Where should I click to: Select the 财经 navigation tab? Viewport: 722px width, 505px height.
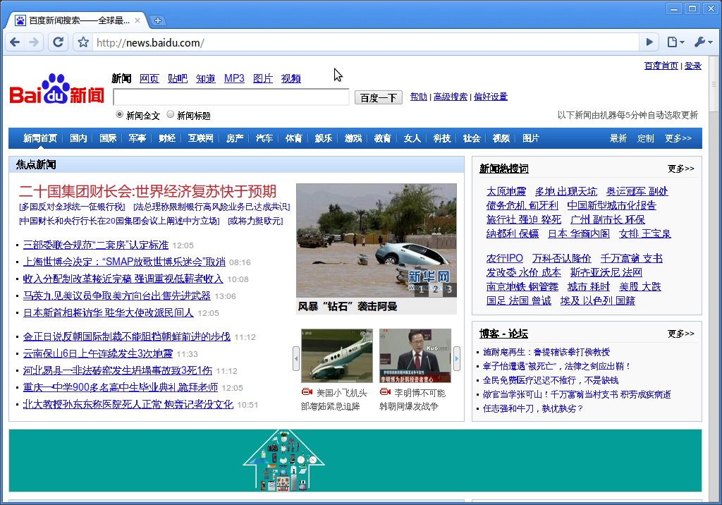[167, 138]
